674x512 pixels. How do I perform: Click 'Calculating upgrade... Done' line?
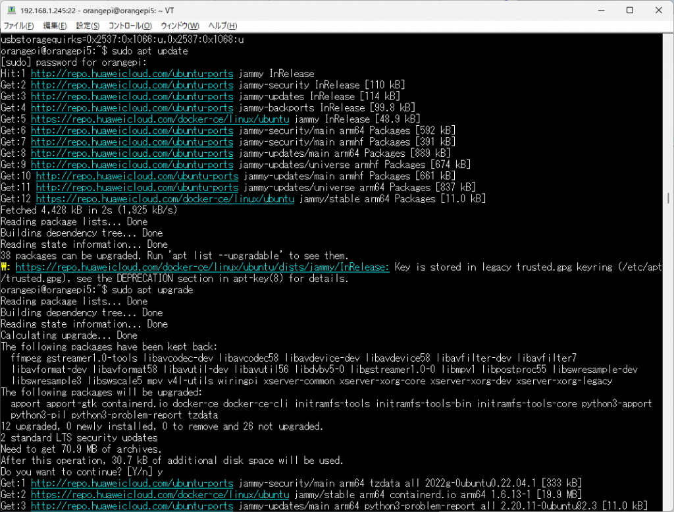click(69, 335)
